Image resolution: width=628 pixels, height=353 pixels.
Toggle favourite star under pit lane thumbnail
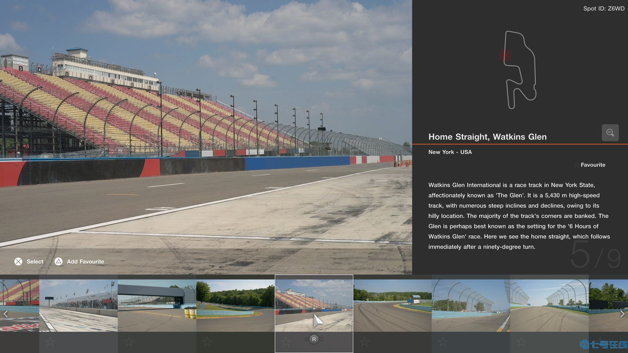(50, 342)
